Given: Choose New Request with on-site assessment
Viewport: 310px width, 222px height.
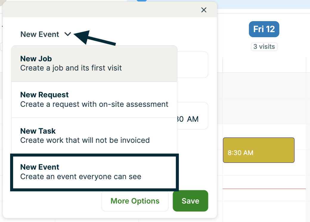Looking at the screenshot, I should [x=94, y=99].
